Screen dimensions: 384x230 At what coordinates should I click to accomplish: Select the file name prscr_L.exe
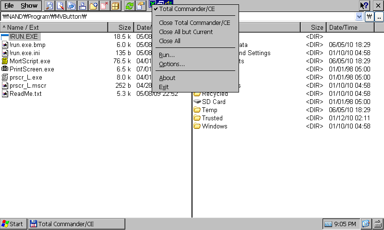point(26,78)
